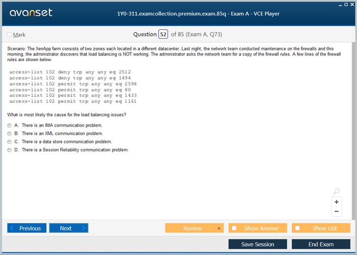The image size is (357, 255).
Task: Click the Scenario paragraph text
Action: pos(174,54)
